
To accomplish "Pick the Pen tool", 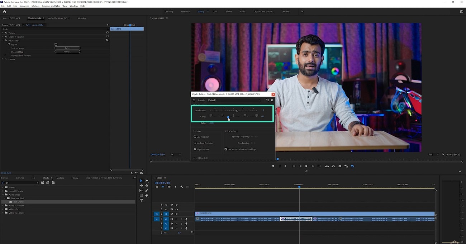I will pos(147,191).
